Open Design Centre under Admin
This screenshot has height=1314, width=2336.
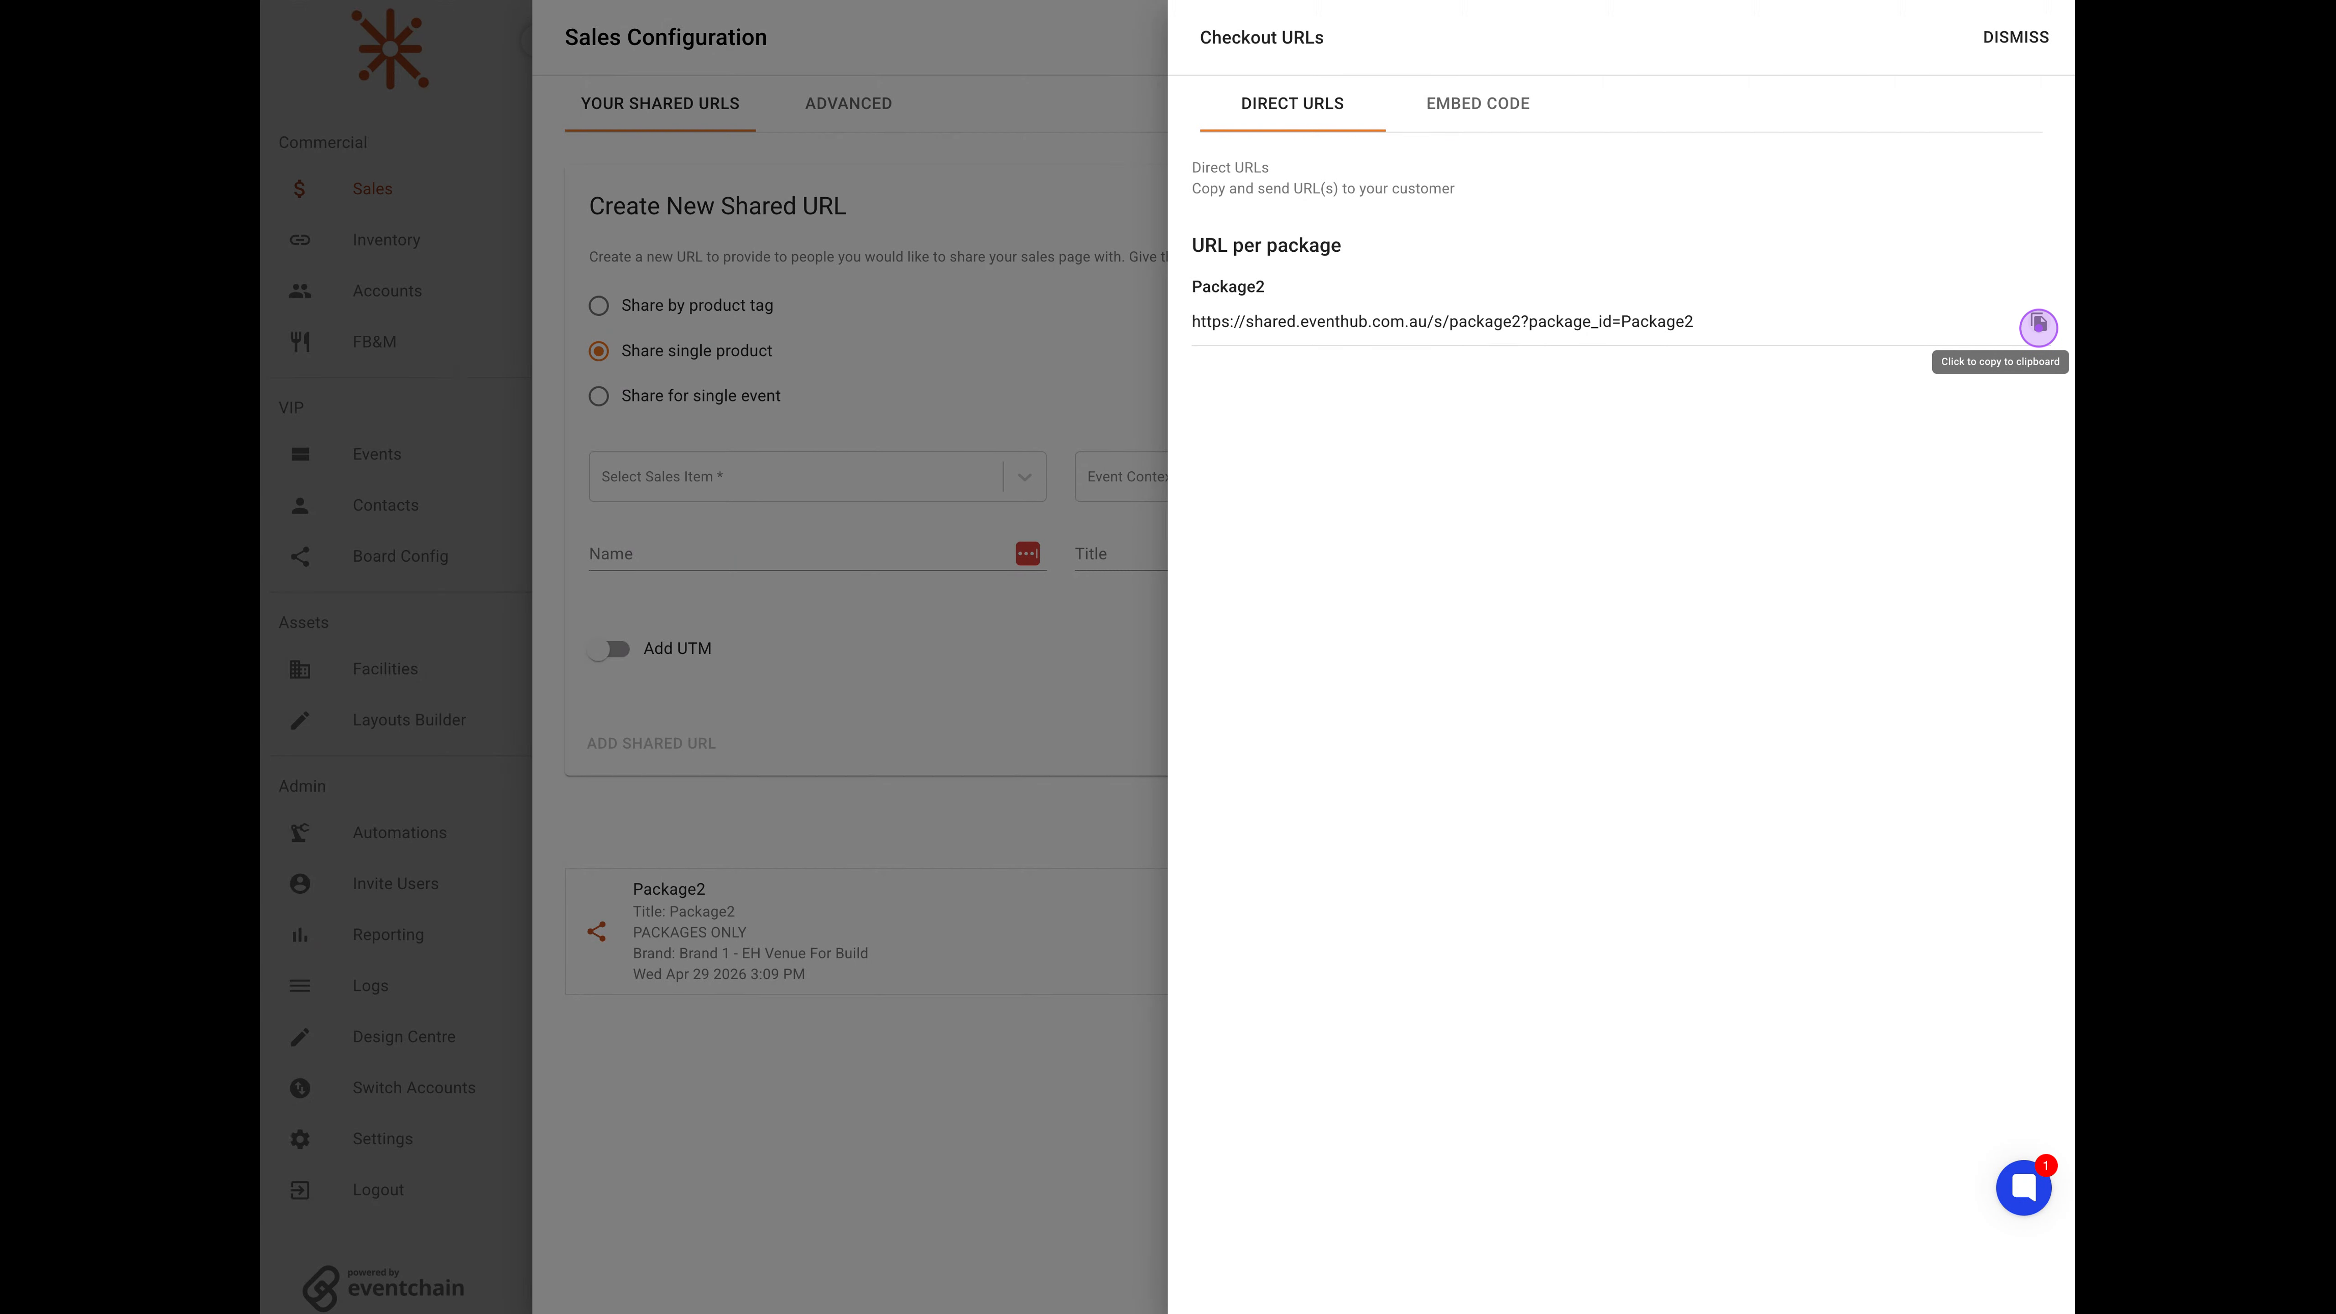coord(404,1037)
